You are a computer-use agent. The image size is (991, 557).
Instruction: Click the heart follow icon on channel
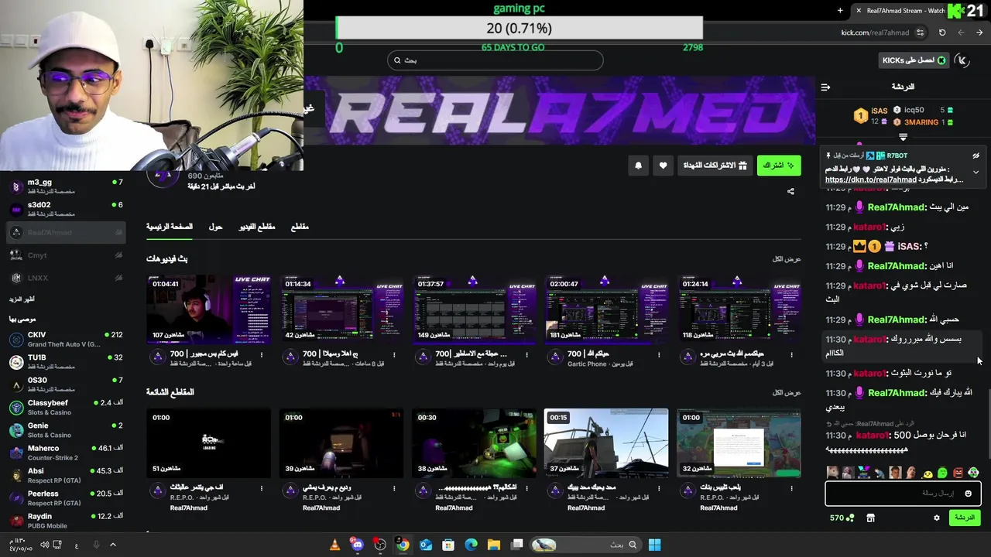click(x=663, y=166)
